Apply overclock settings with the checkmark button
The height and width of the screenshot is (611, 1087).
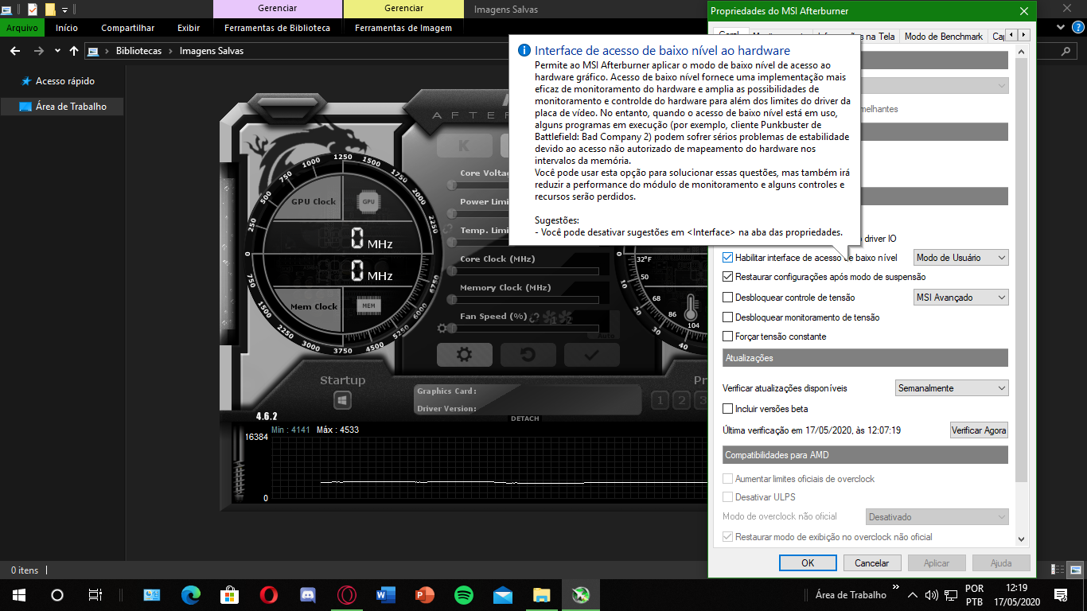click(x=591, y=355)
